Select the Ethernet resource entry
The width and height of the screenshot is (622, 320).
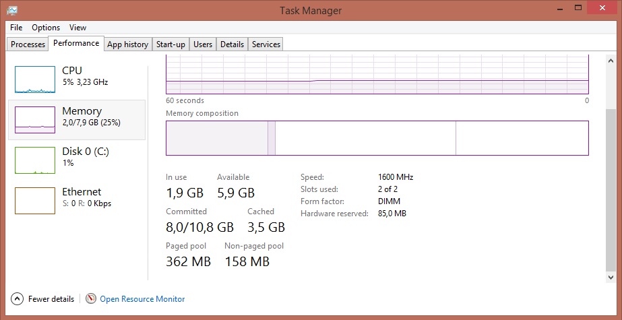click(x=77, y=201)
